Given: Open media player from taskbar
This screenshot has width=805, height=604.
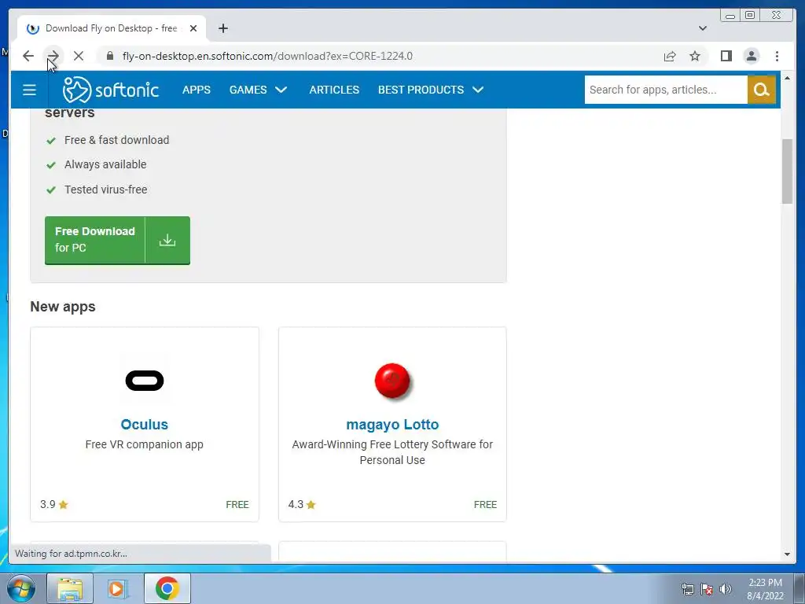Looking at the screenshot, I should 117,588.
